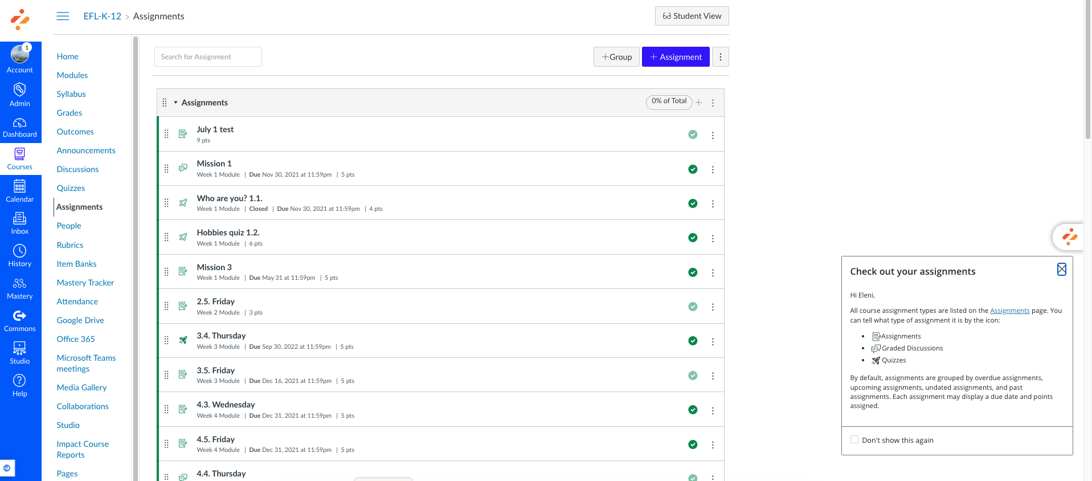The width and height of the screenshot is (1092, 481).
Task: Click drag handle of Assignments group header
Action: tap(164, 103)
